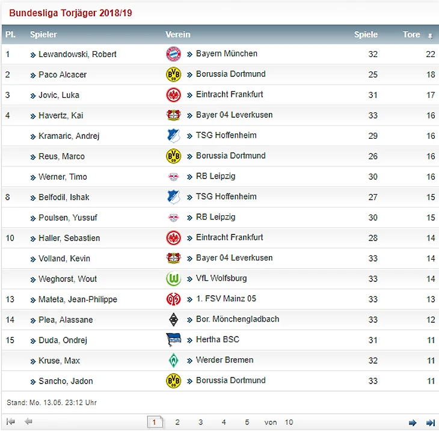
Task: Select current page 1 indicator
Action: coord(155,423)
